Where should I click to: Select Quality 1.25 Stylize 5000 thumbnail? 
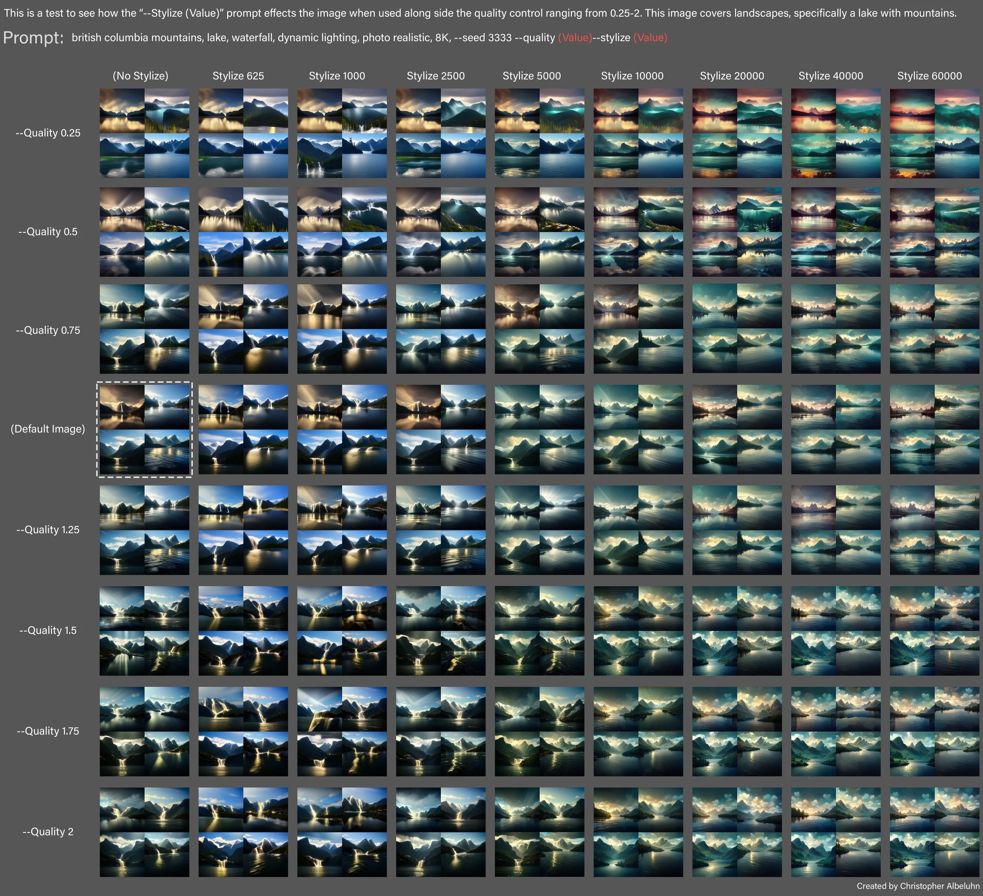tap(539, 530)
